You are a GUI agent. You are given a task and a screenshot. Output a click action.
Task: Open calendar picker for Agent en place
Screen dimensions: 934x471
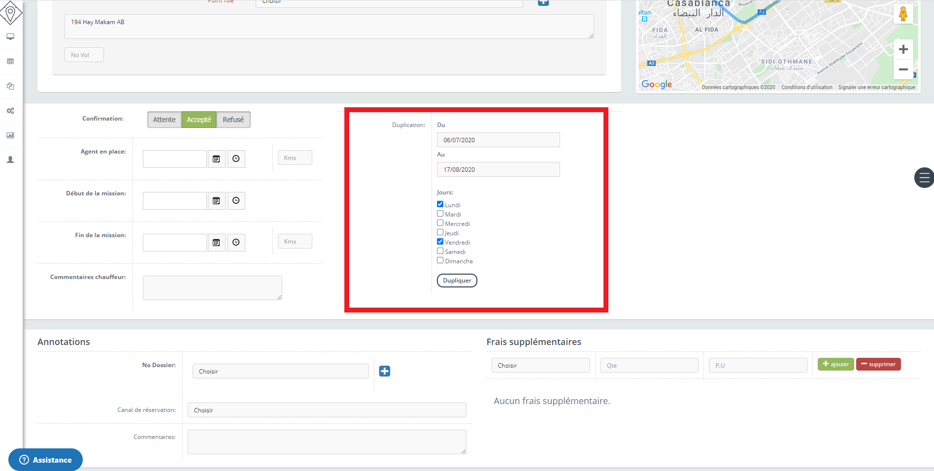click(x=216, y=159)
